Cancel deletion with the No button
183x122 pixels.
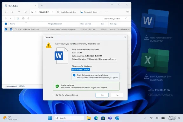[117, 95]
